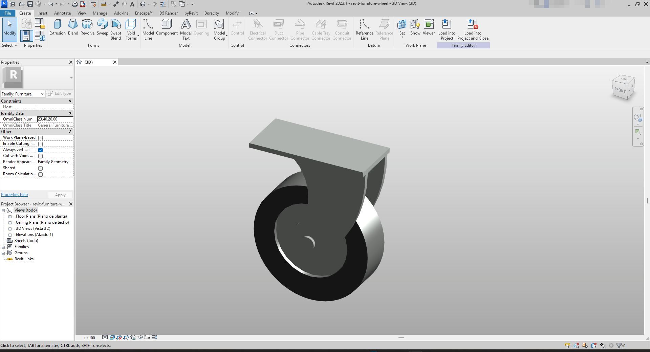650x352 pixels.
Task: Open the Manage ribbon tab
Action: pos(100,13)
